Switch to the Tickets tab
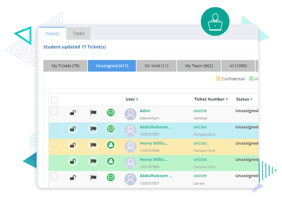Image resolution: width=282 pixels, height=199 pixels. [x=52, y=33]
